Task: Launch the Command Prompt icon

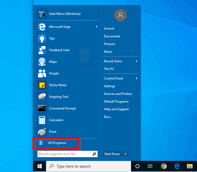Action: click(x=42, y=108)
